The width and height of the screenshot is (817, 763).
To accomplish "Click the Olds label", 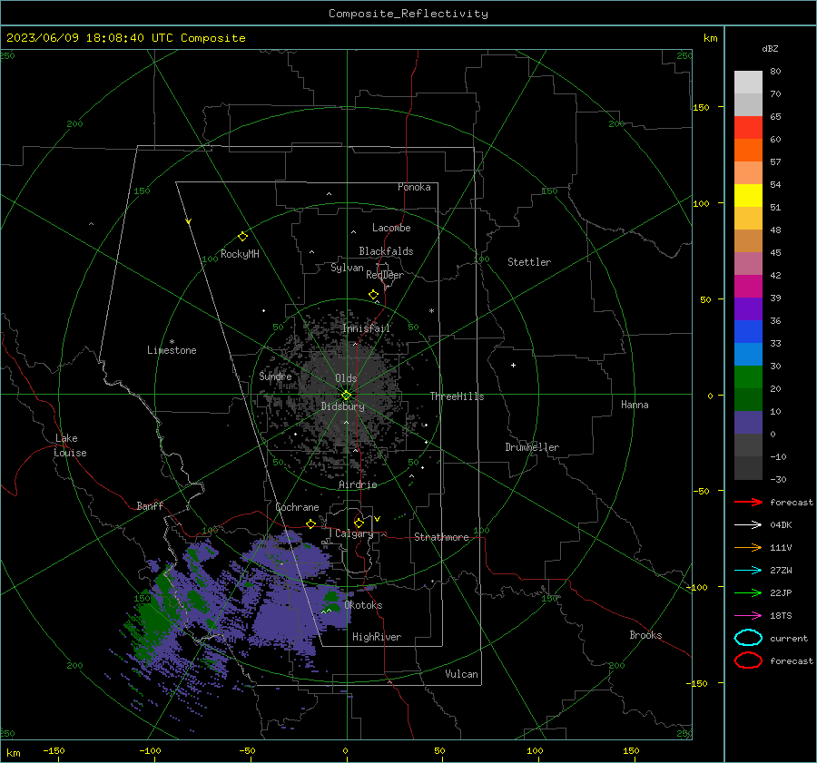I will 346,378.
